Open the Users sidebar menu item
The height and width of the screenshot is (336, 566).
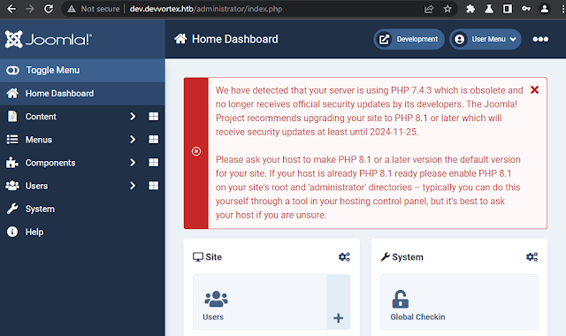point(36,186)
